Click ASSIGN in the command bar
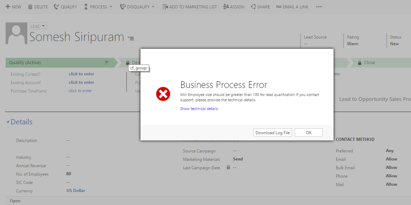The width and height of the screenshot is (411, 205). [x=237, y=7]
